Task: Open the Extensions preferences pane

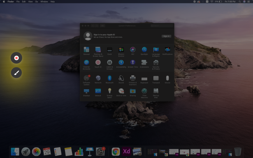Action: [x=144, y=64]
